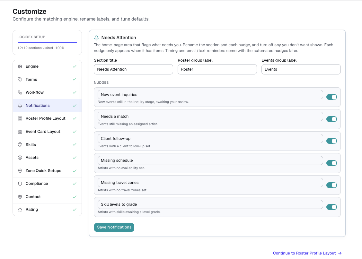Open the Skills section
This screenshot has width=362, height=259.
pos(47,145)
